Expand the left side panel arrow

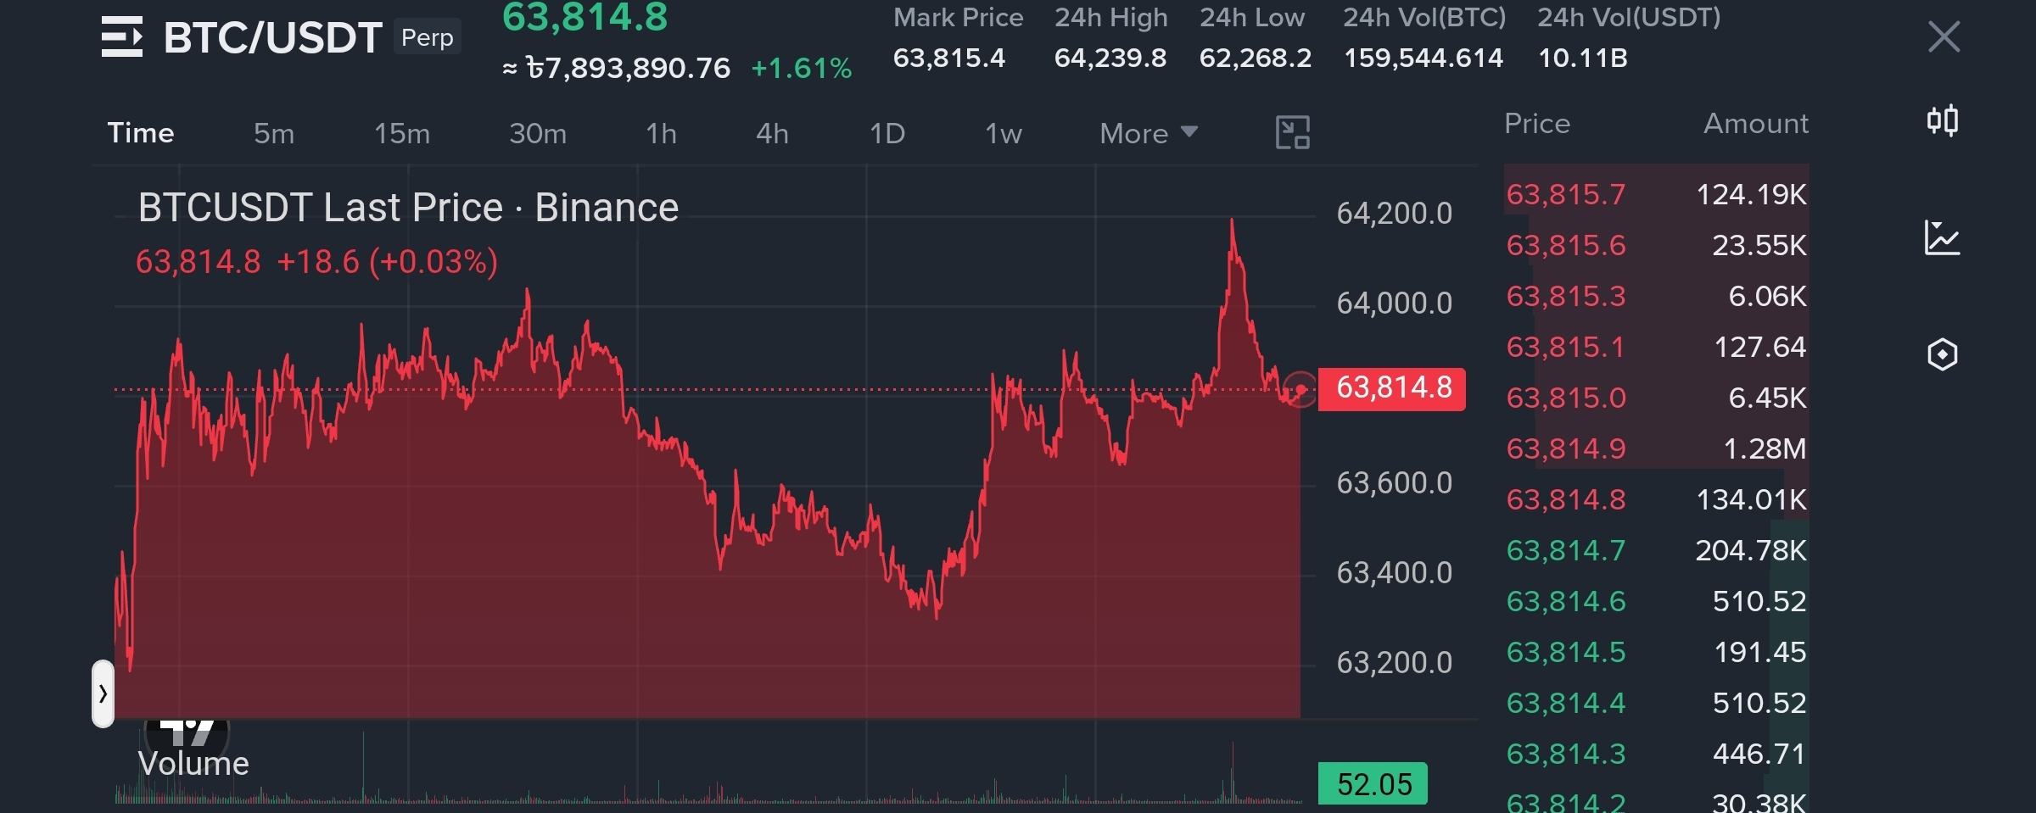click(x=103, y=693)
